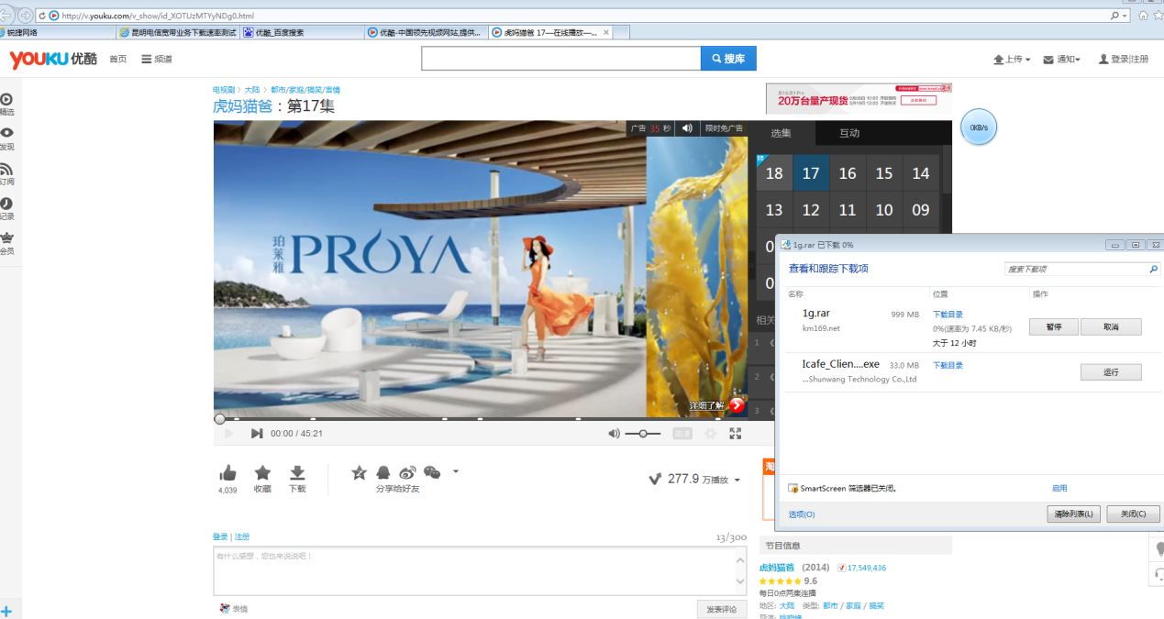Image resolution: width=1164 pixels, height=619 pixels.
Task: Share to Qzone star icon
Action: [359, 472]
